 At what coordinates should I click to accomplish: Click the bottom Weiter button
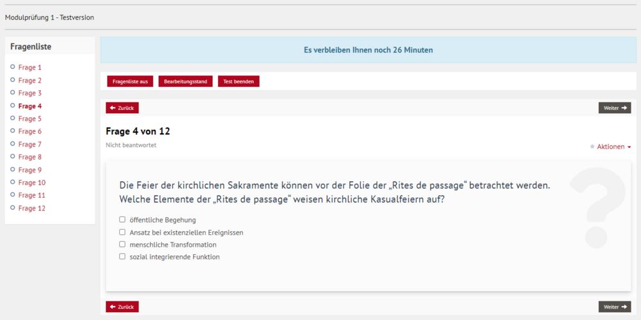[614, 307]
